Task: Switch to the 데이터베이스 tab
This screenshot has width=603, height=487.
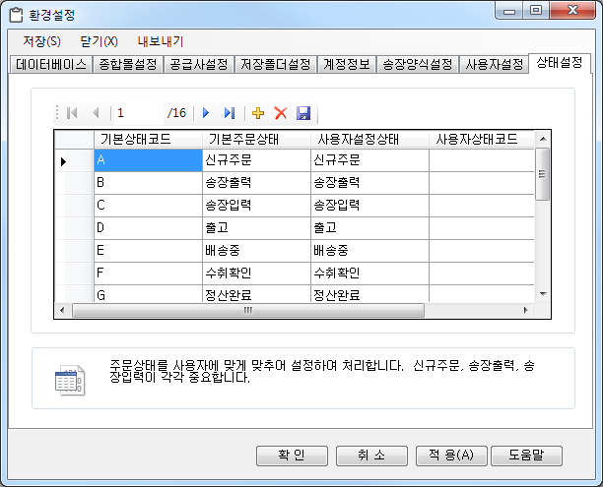Action: point(51,64)
